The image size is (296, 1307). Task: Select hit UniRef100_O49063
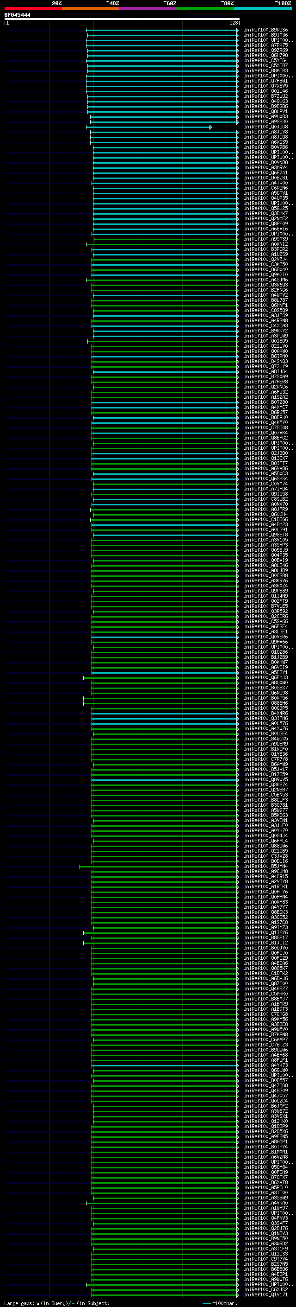[x=265, y=102]
